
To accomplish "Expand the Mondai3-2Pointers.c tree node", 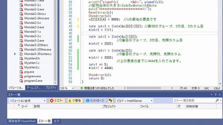I will 15,54.
